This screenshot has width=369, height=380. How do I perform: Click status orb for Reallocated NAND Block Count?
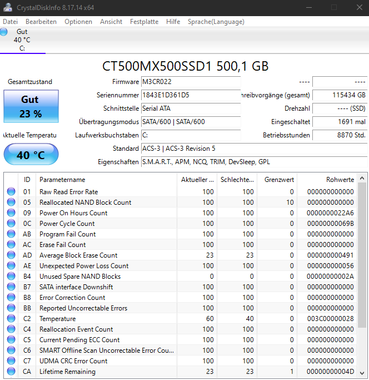click(11, 202)
